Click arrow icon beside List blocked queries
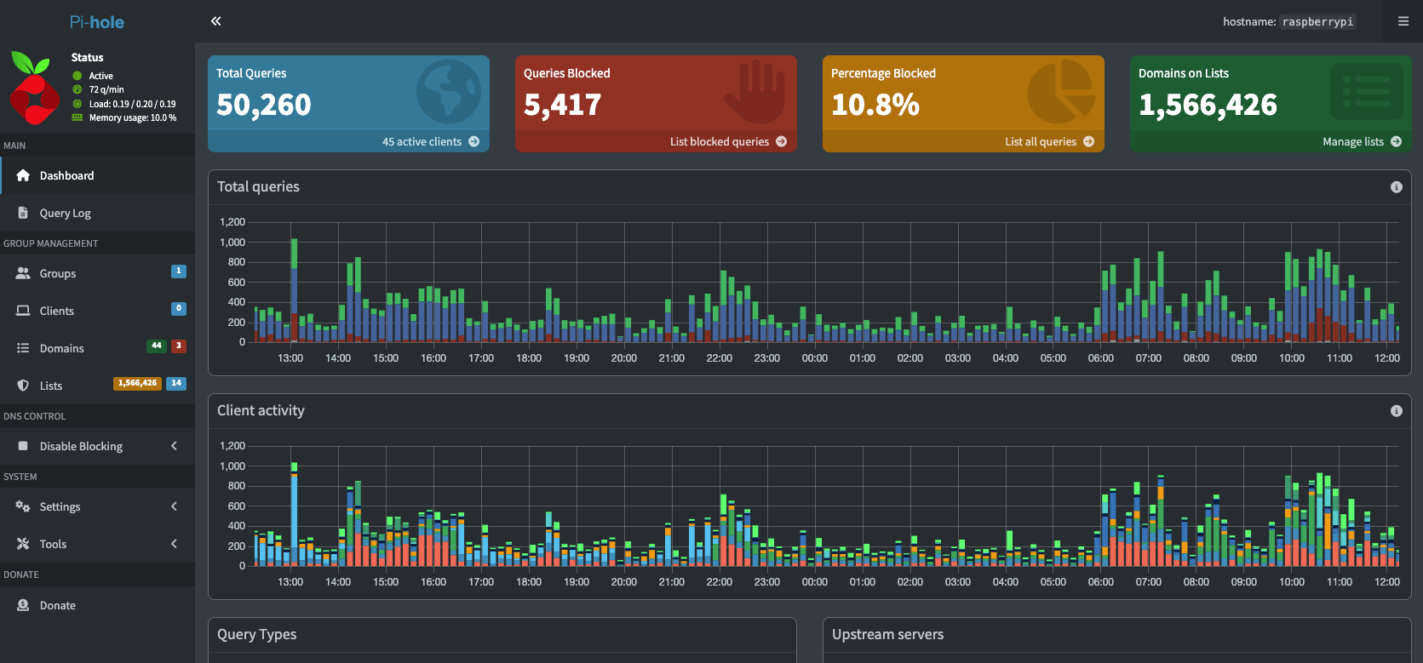1423x663 pixels. pos(781,142)
